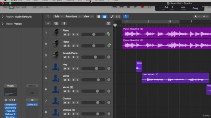Open the View dropdown menu
The width and height of the screenshot is (211, 118).
tap(88, 17)
